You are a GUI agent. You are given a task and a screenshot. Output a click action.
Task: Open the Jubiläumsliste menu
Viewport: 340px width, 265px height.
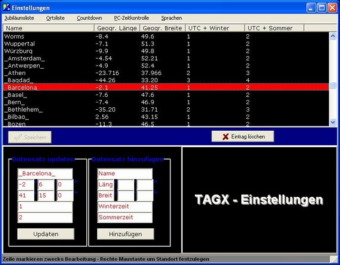coord(20,18)
